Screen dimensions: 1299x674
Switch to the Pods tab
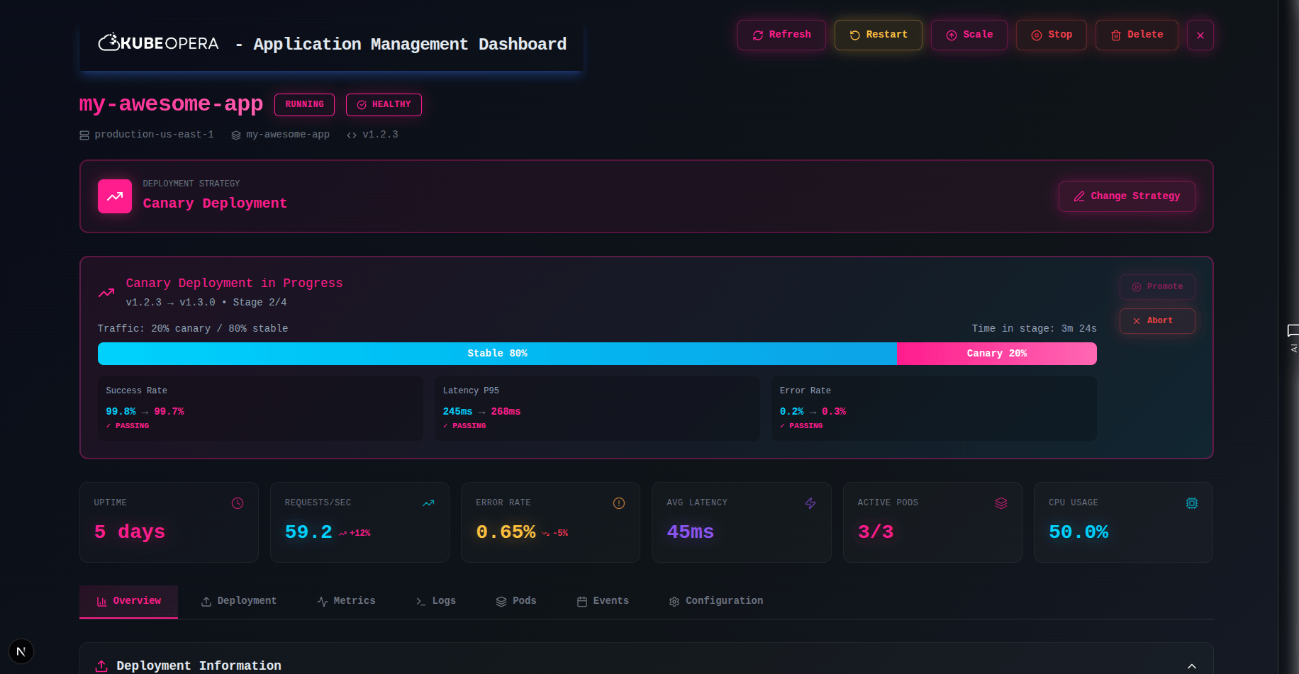click(x=516, y=600)
